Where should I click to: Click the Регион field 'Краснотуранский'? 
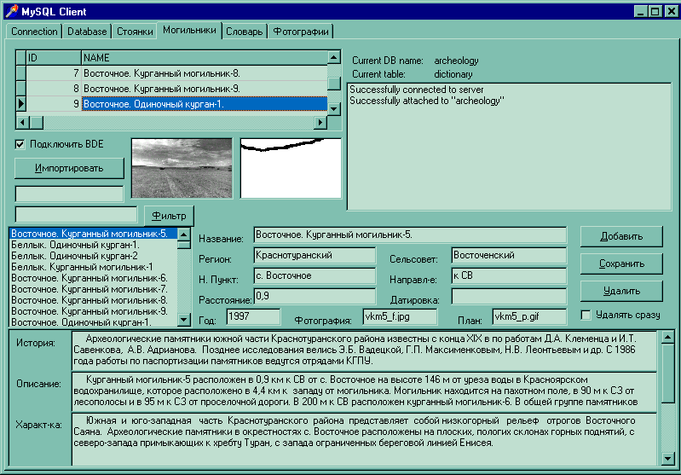tap(315, 256)
